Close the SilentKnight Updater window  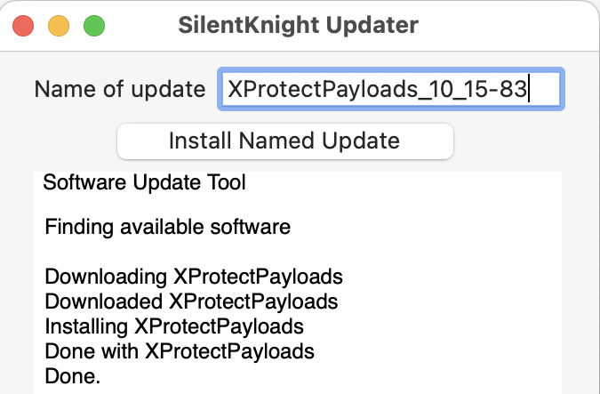point(23,25)
